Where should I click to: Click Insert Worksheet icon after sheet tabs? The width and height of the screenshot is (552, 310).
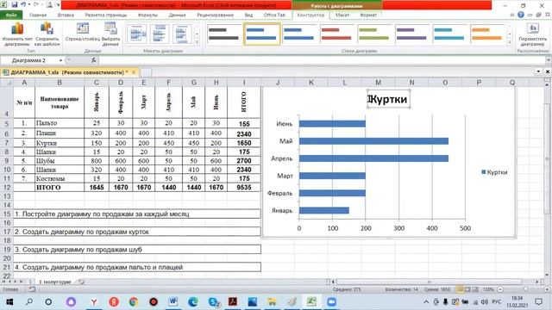[x=81, y=282]
